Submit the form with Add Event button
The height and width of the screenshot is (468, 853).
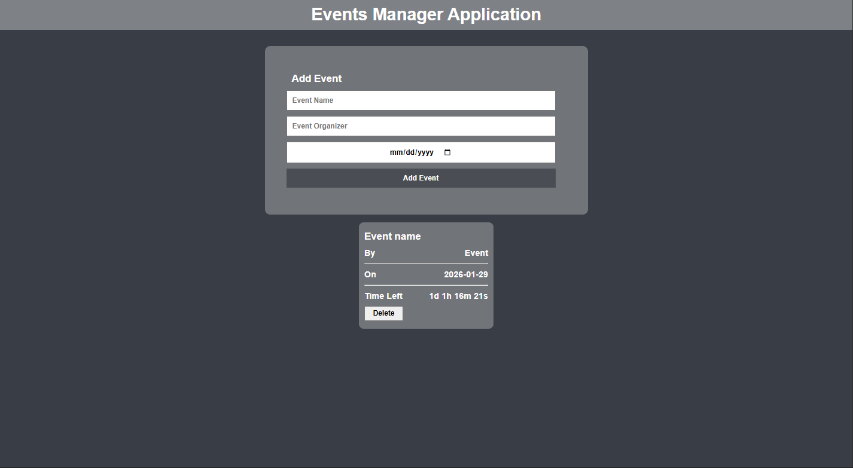click(x=421, y=178)
